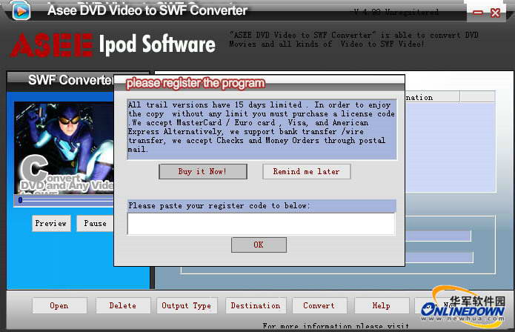Click the license info text box
515x332 pixels.
tap(262, 129)
